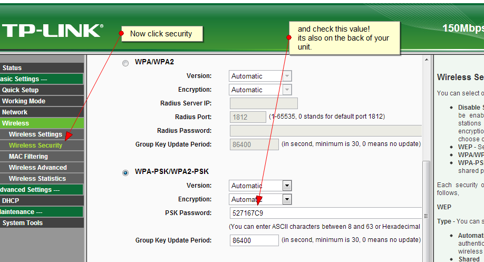
Task: Open the Status menu item
Action: pyautogui.click(x=42, y=68)
